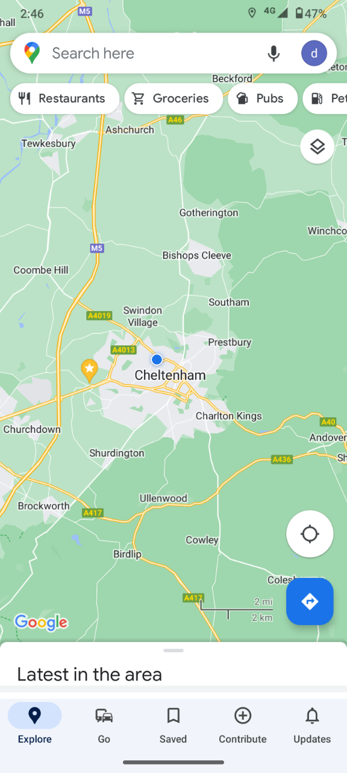Select the Petrol filter chip
The height and width of the screenshot is (773, 347).
tap(325, 98)
